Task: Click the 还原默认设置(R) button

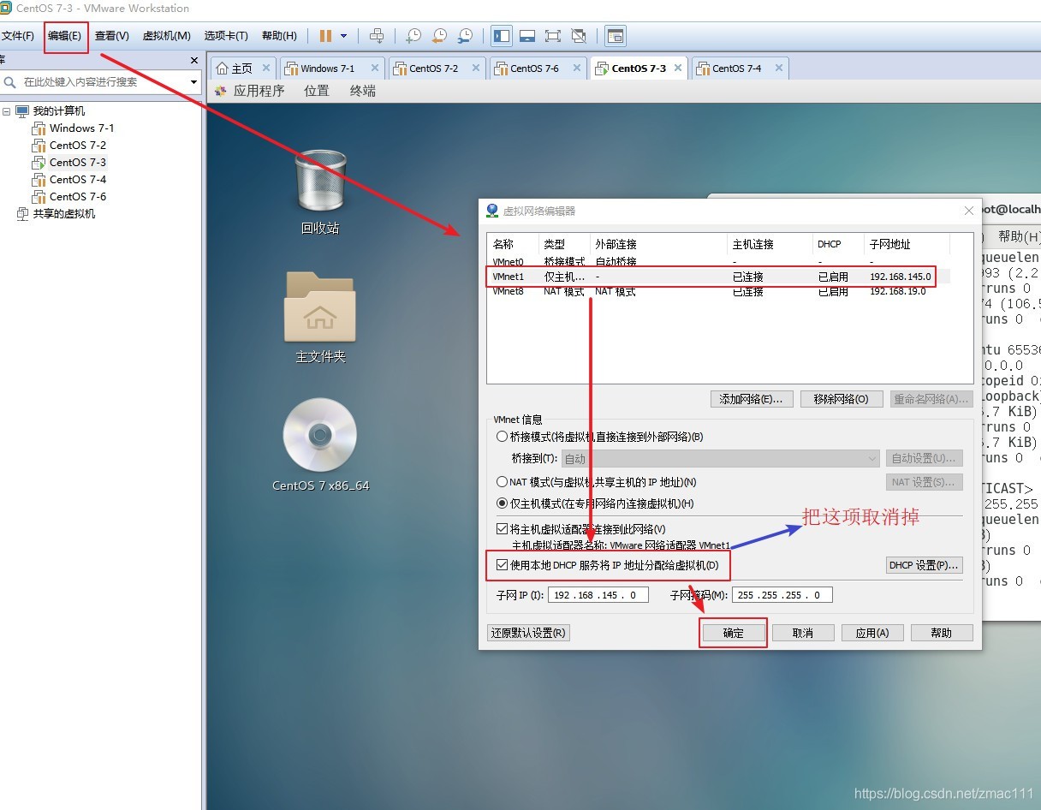Action: (528, 633)
